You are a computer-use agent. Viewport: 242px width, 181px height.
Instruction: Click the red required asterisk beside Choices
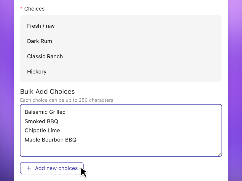coord(21,9)
